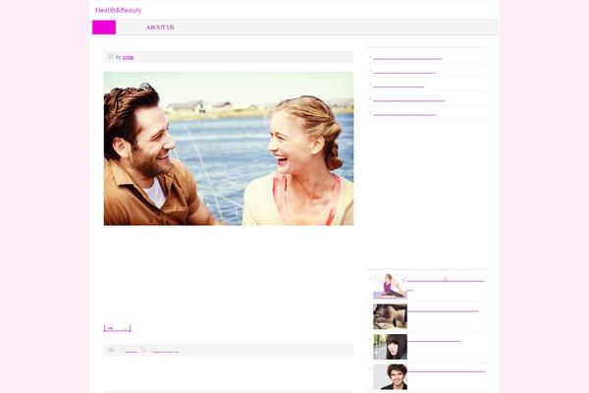
Task: Click the category folder icon in post footer
Action: pos(111,350)
